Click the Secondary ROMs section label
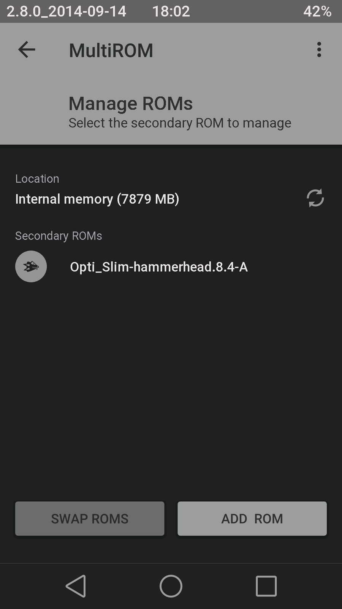This screenshot has height=609, width=342. (x=59, y=236)
